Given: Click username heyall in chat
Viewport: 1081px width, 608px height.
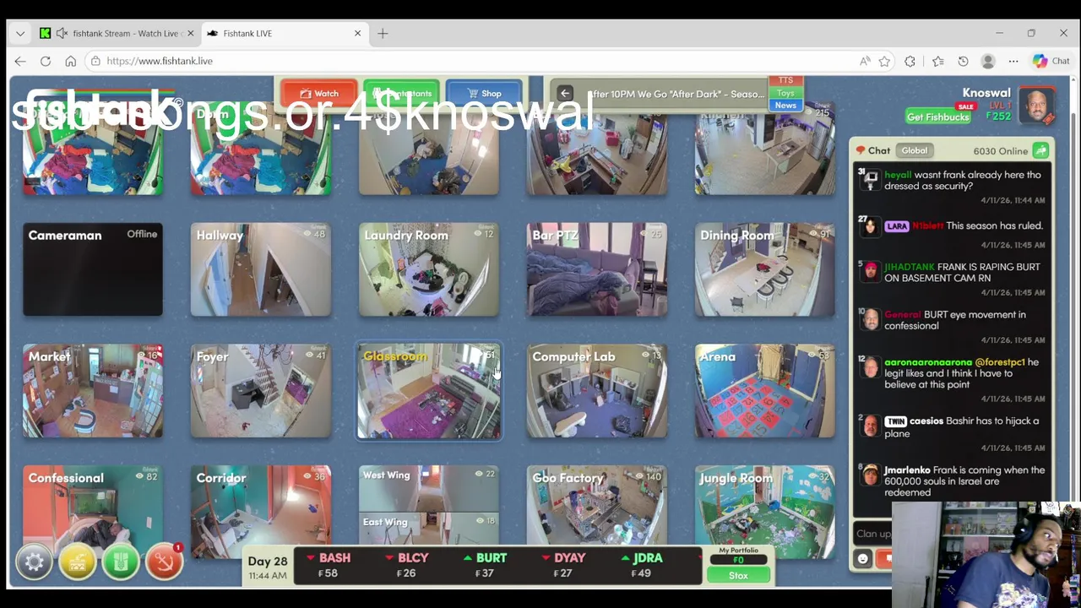Looking at the screenshot, I should coord(898,175).
